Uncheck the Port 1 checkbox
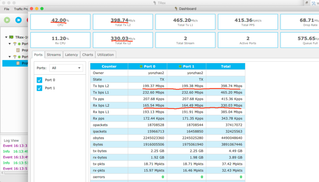The image size is (319, 182). tap(40, 88)
